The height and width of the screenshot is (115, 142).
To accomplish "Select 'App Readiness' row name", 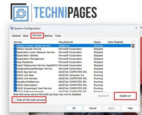I will (x=25, y=62).
